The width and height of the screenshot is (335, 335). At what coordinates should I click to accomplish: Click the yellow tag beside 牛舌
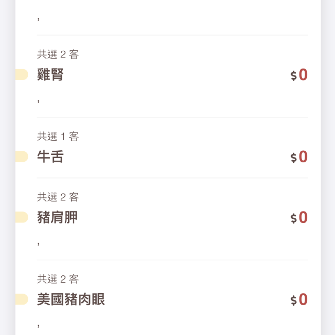tap(21, 157)
